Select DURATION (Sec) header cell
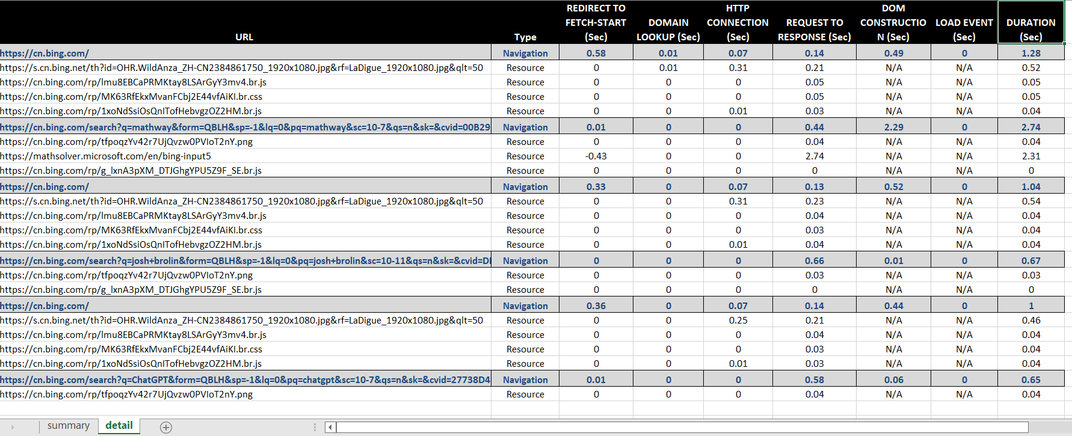This screenshot has width=1072, height=436. click(1031, 22)
